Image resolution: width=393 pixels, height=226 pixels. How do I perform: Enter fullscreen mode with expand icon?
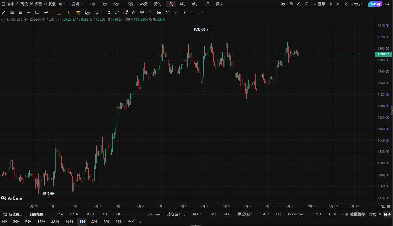[338, 4]
